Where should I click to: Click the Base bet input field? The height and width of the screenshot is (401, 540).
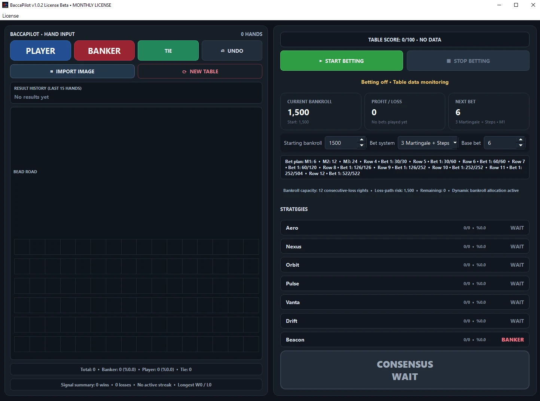500,143
